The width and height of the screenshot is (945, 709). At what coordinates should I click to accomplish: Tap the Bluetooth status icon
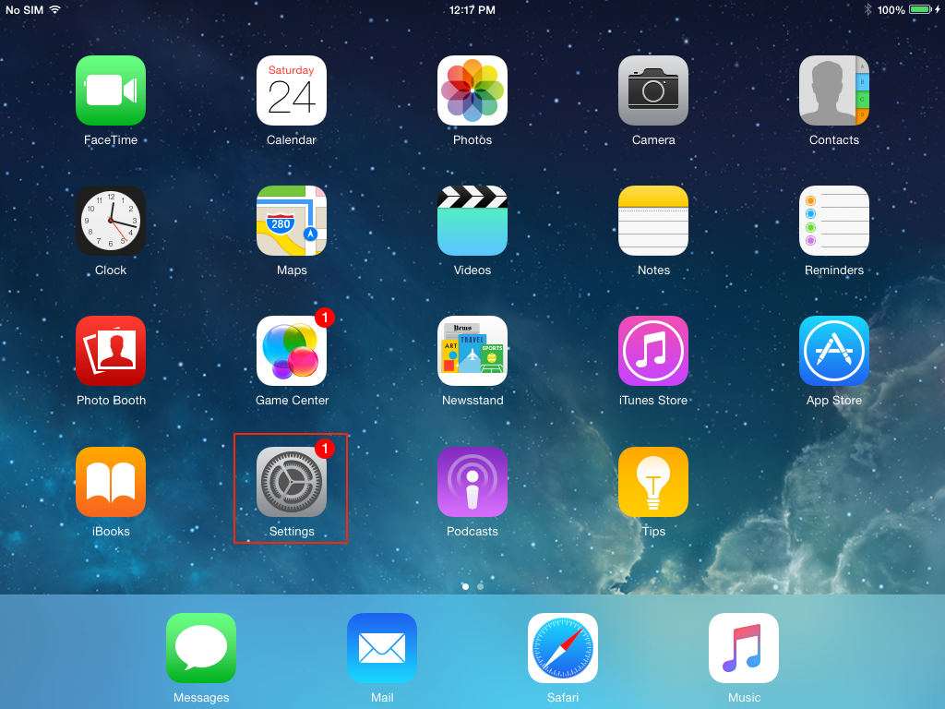click(x=867, y=9)
